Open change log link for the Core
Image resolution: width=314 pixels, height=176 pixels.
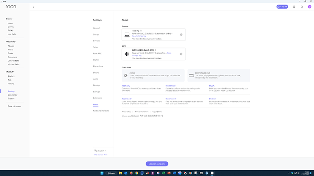coord(152,54)
